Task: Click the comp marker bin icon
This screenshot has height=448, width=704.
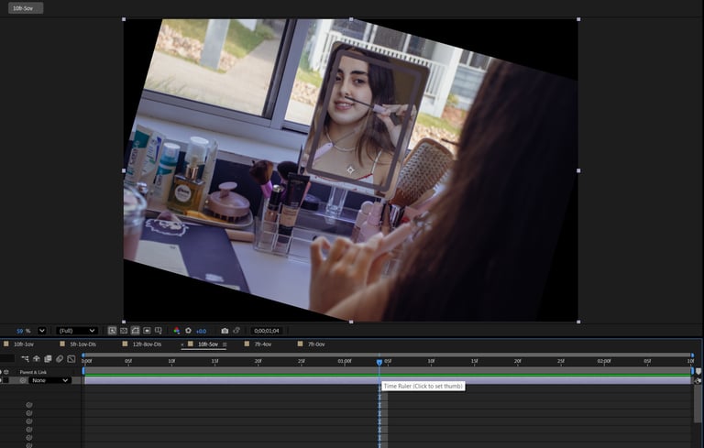Action: tap(698, 371)
